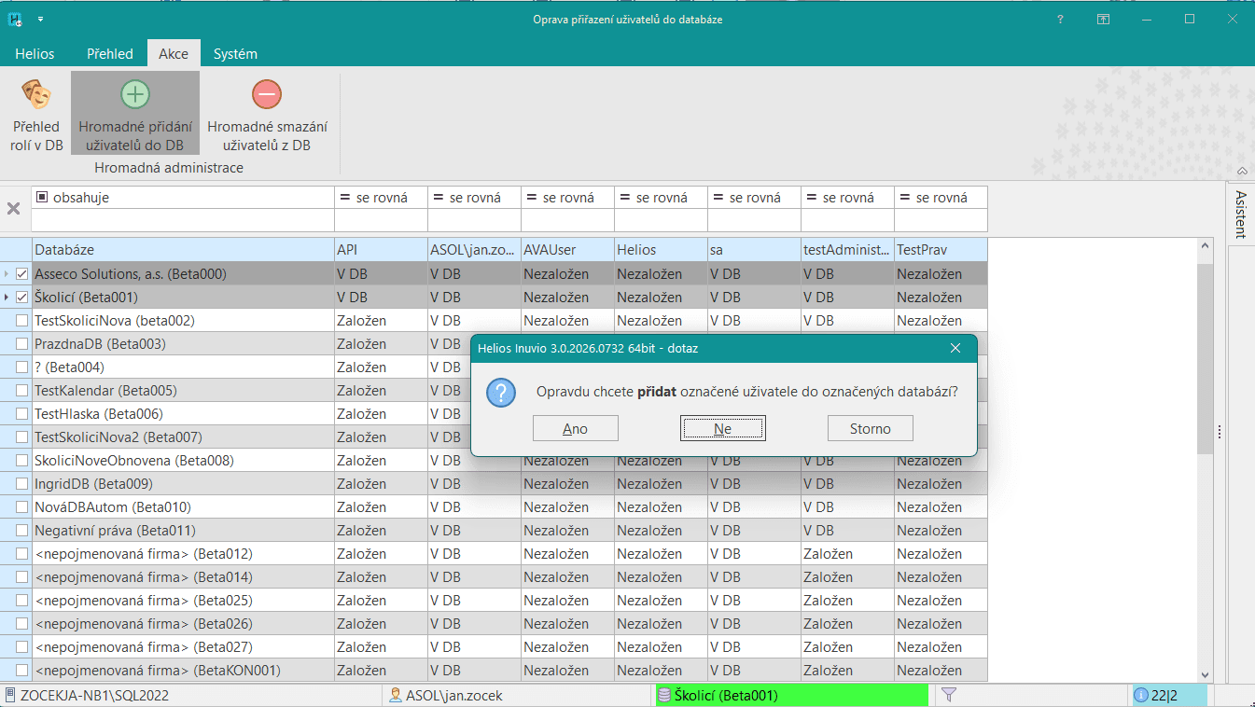Click the Ne button in dialog

point(723,429)
